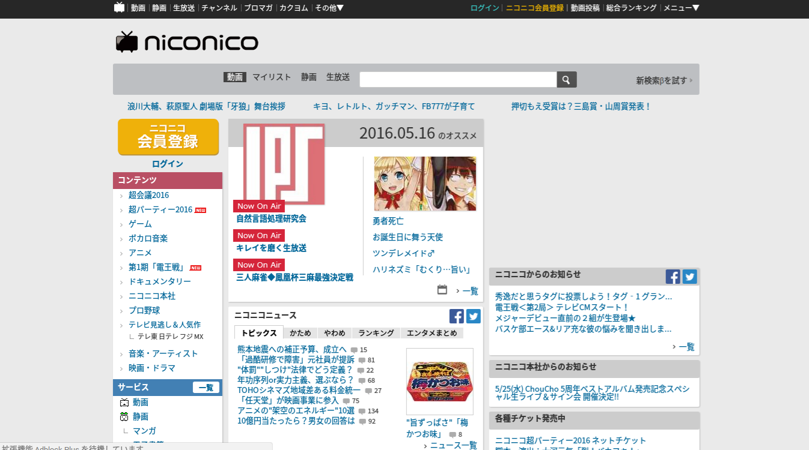Switch to トピックス news tab
Screen dimensions: 809x450
(x=259, y=332)
